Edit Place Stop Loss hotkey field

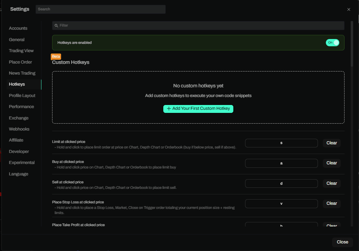click(x=281, y=204)
